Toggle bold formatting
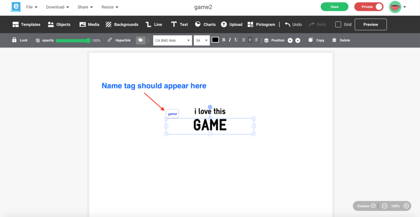 (x=223, y=40)
